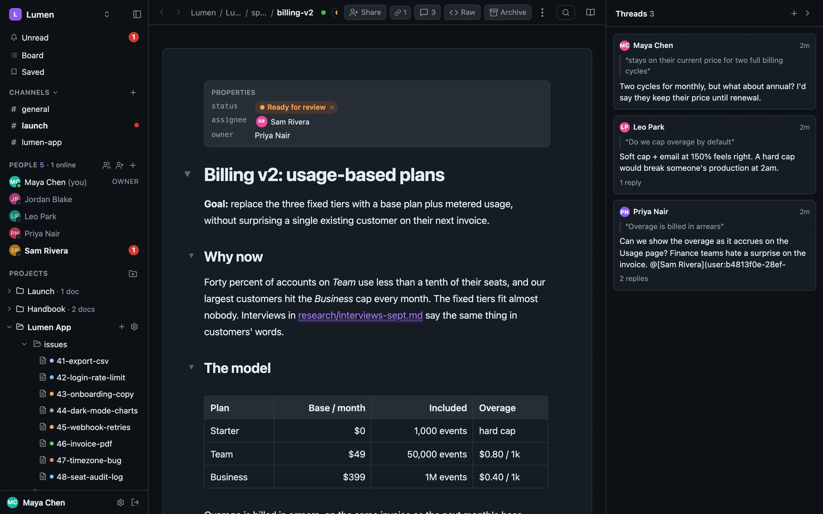
Task: Open Leo Park's thread 1 reply
Action: pyautogui.click(x=630, y=182)
